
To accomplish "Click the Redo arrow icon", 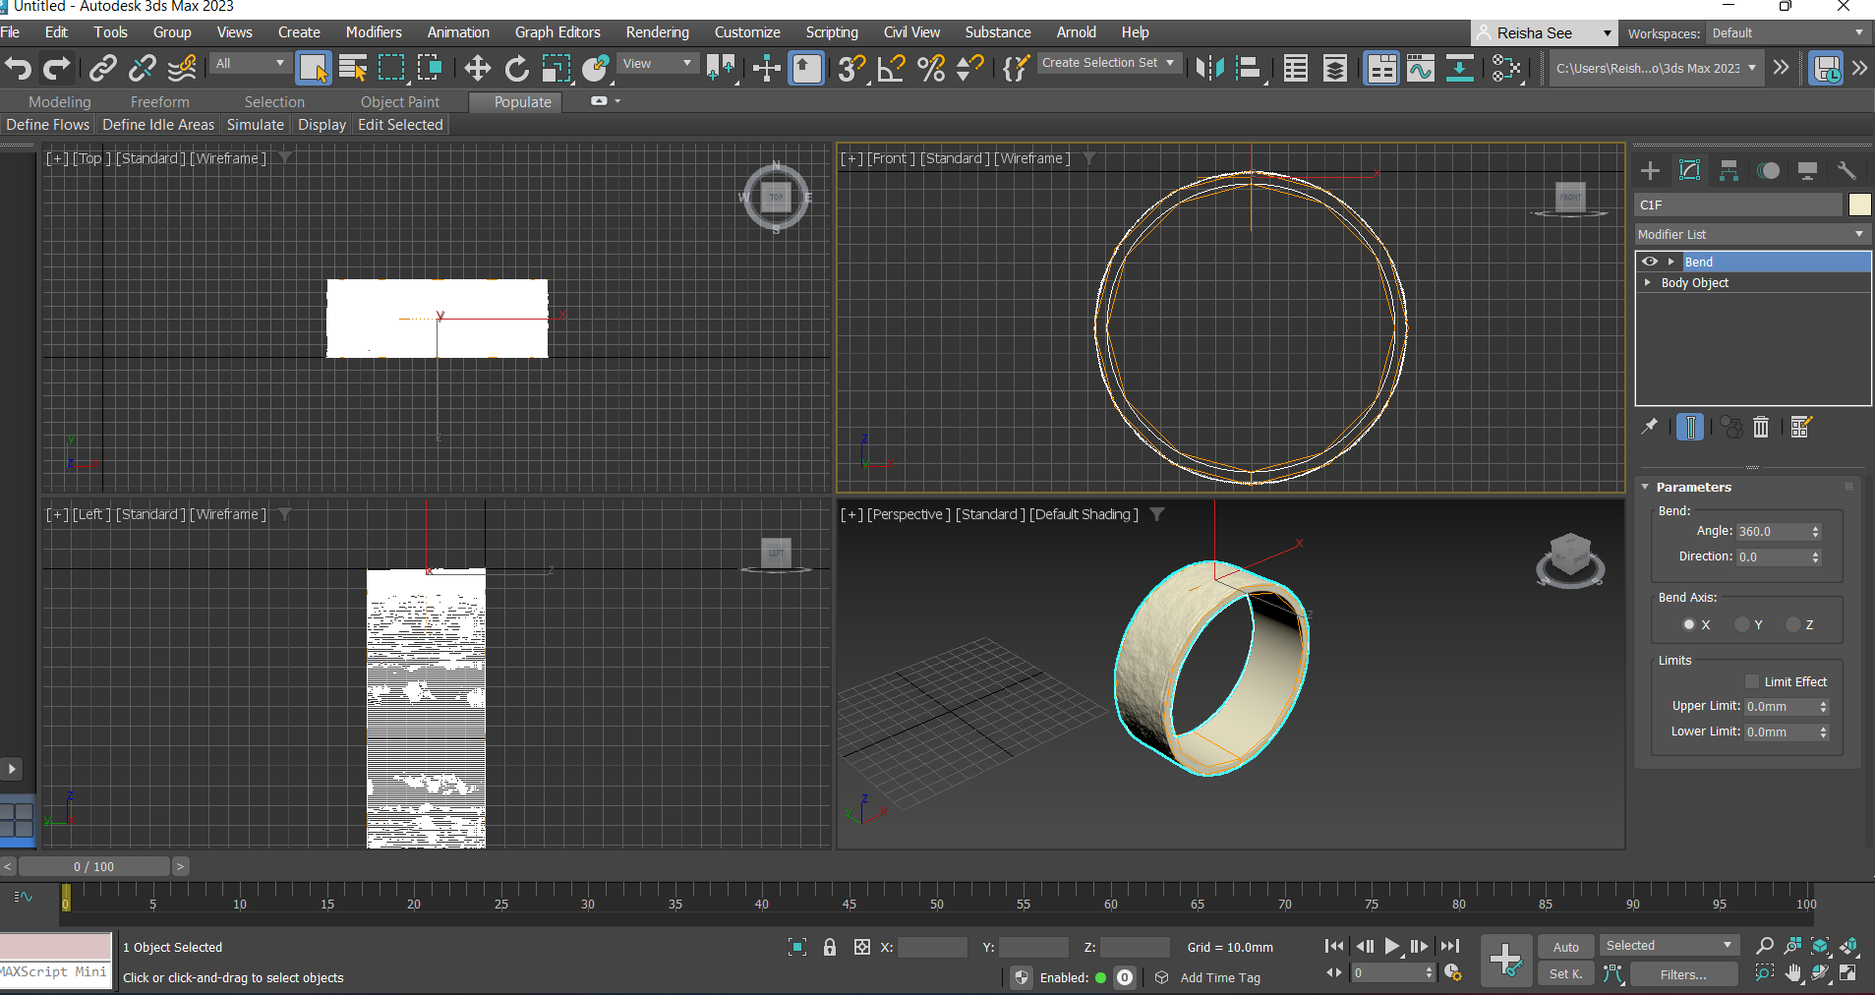I will [x=57, y=68].
